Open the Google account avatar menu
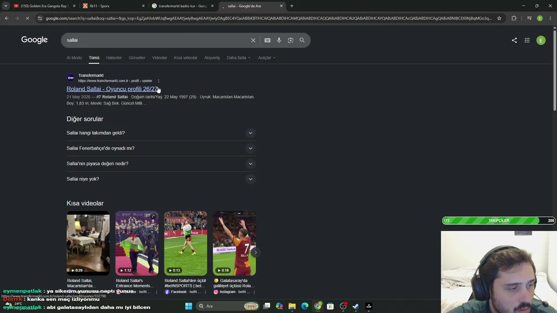The image size is (557, 313). 541,40
